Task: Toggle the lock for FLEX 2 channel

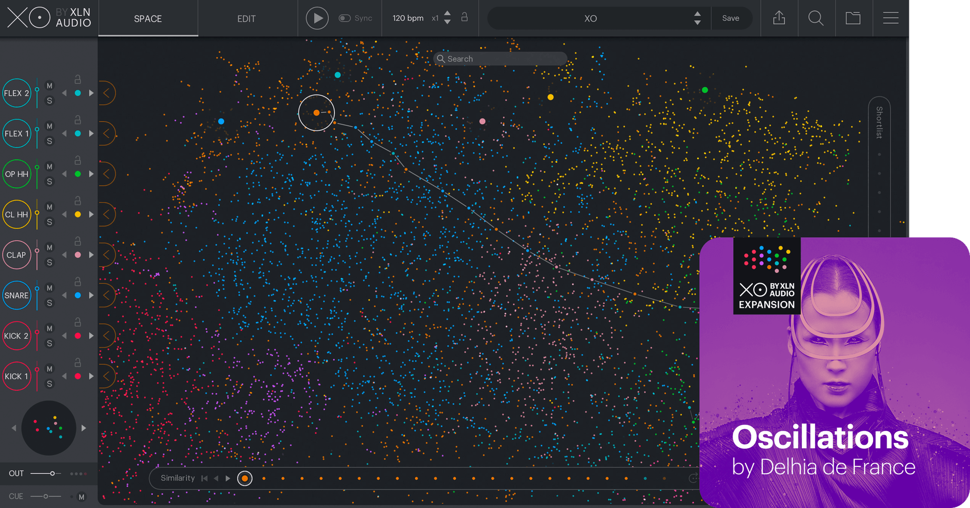Action: pyautogui.click(x=78, y=79)
